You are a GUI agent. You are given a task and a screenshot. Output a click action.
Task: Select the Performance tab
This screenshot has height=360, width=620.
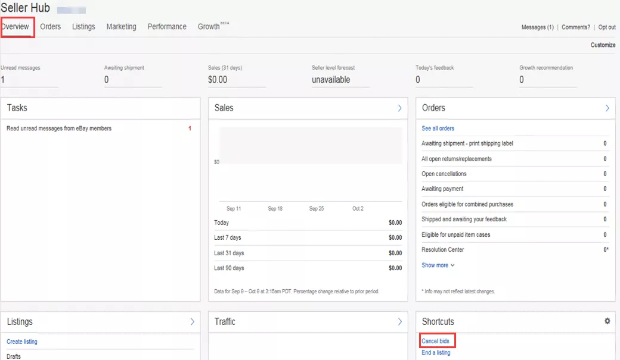pos(167,27)
